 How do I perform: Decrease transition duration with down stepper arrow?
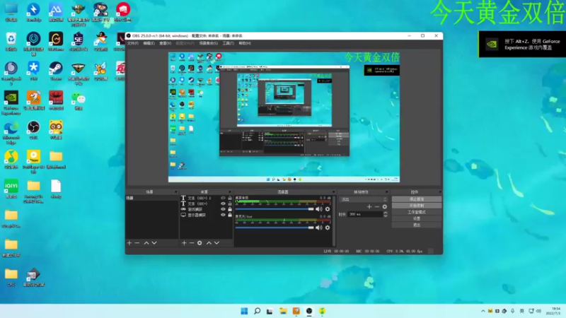[x=386, y=216]
